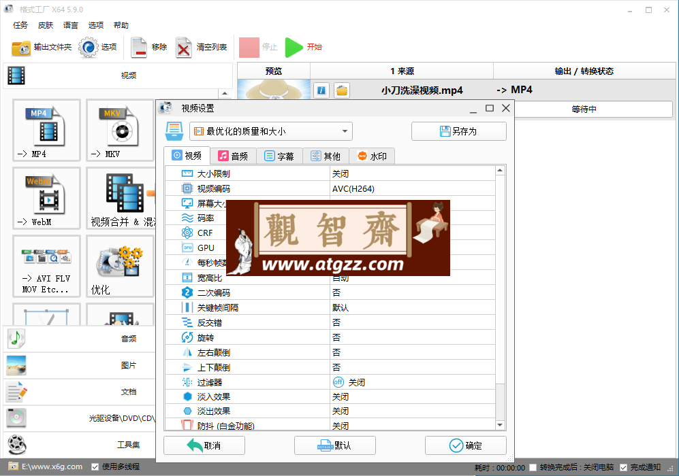
Task: Select the 上下颠倒 setting row
Action: click(330, 367)
